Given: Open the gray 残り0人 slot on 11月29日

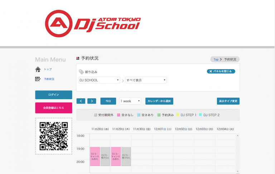Looking at the screenshot, I should tap(126, 156).
